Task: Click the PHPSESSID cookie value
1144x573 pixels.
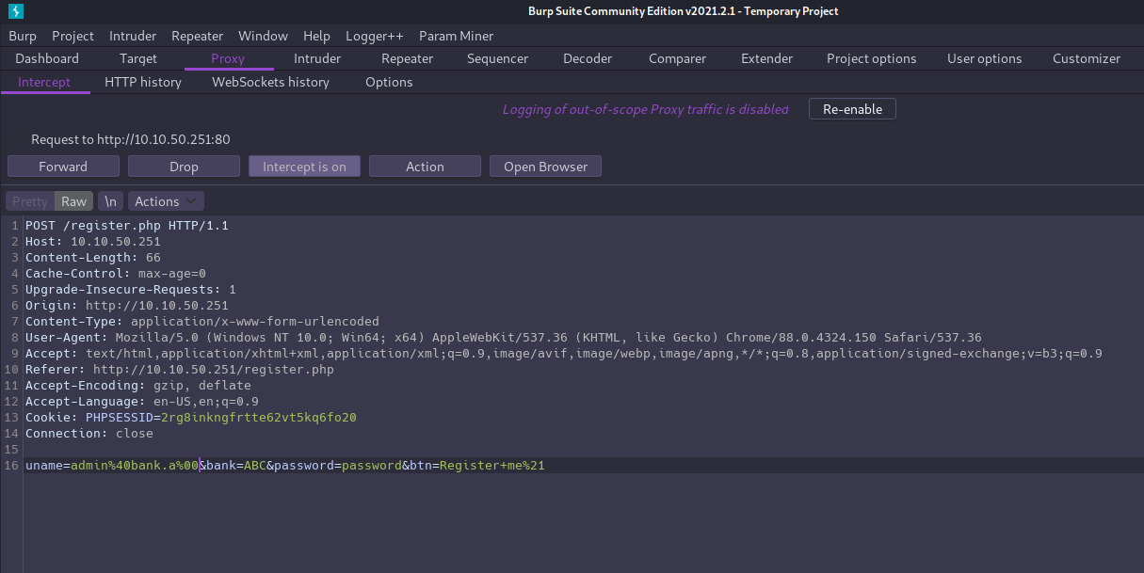Action: click(x=259, y=418)
